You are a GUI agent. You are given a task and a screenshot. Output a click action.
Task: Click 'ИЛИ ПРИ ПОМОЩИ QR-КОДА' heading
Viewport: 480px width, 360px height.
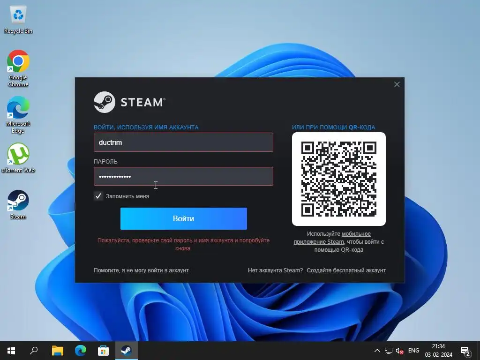click(x=333, y=127)
